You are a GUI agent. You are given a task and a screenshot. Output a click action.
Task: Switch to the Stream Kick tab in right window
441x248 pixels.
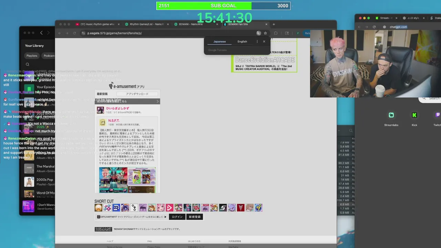(386, 18)
